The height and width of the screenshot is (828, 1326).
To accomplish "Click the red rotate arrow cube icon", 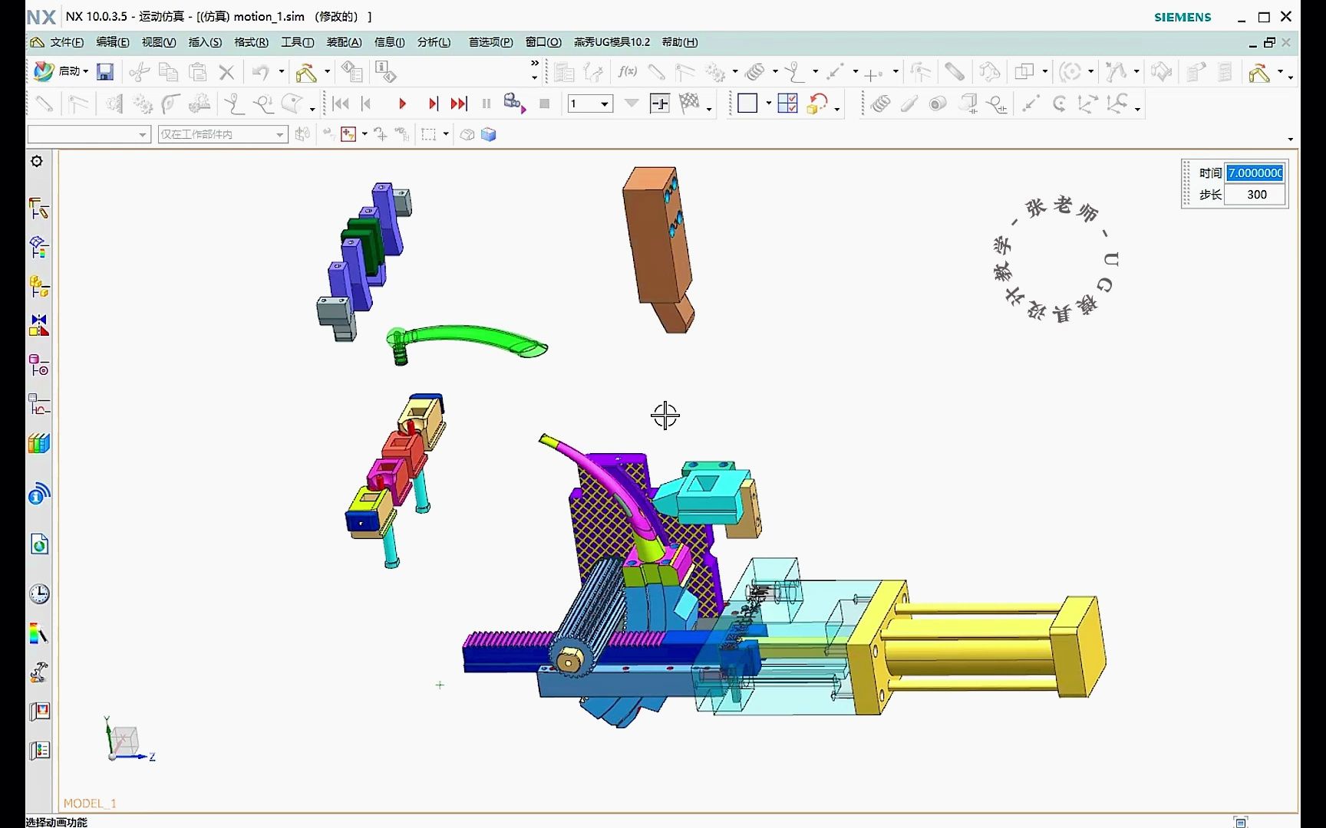I will (817, 103).
